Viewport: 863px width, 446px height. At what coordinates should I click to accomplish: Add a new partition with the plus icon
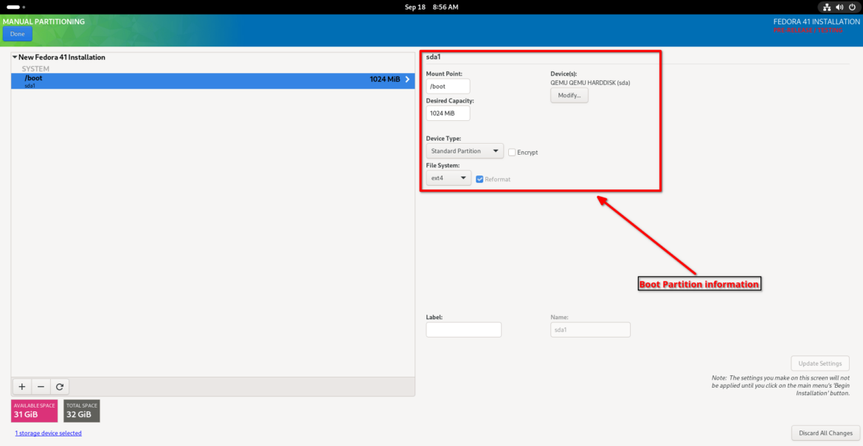[x=21, y=386]
